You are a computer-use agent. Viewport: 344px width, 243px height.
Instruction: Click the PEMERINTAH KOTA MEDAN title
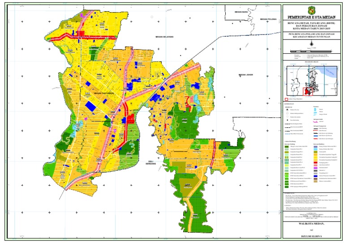(312, 16)
